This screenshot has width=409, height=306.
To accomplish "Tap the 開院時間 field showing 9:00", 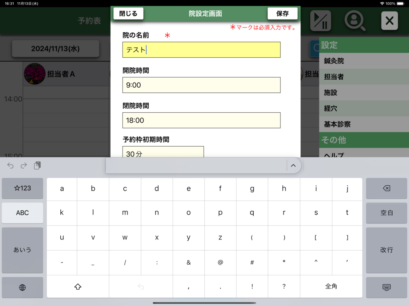I will (201, 85).
